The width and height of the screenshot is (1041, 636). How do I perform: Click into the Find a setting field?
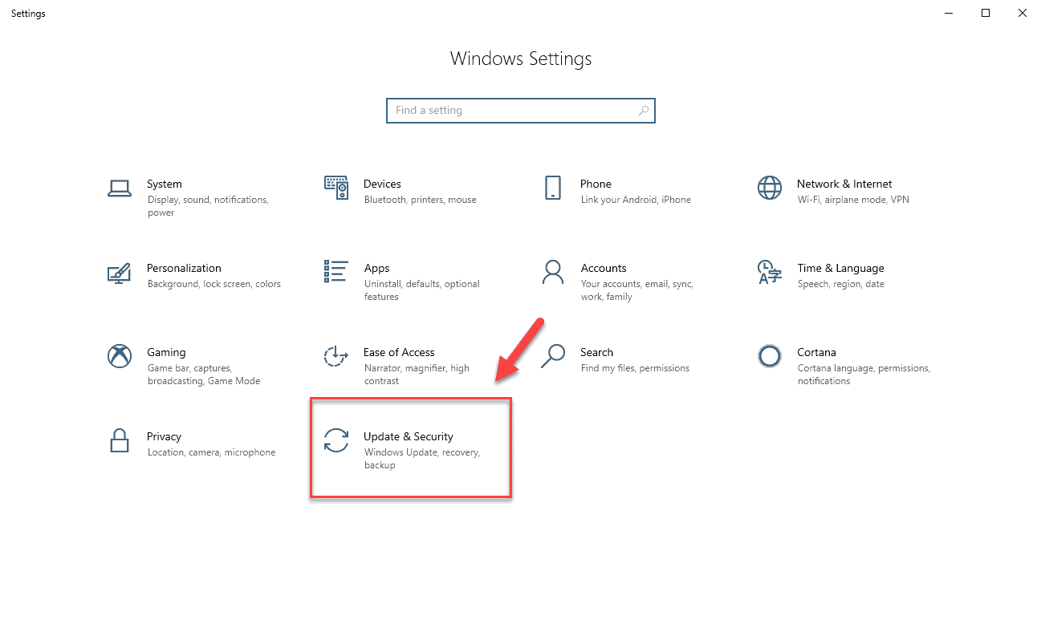point(521,111)
